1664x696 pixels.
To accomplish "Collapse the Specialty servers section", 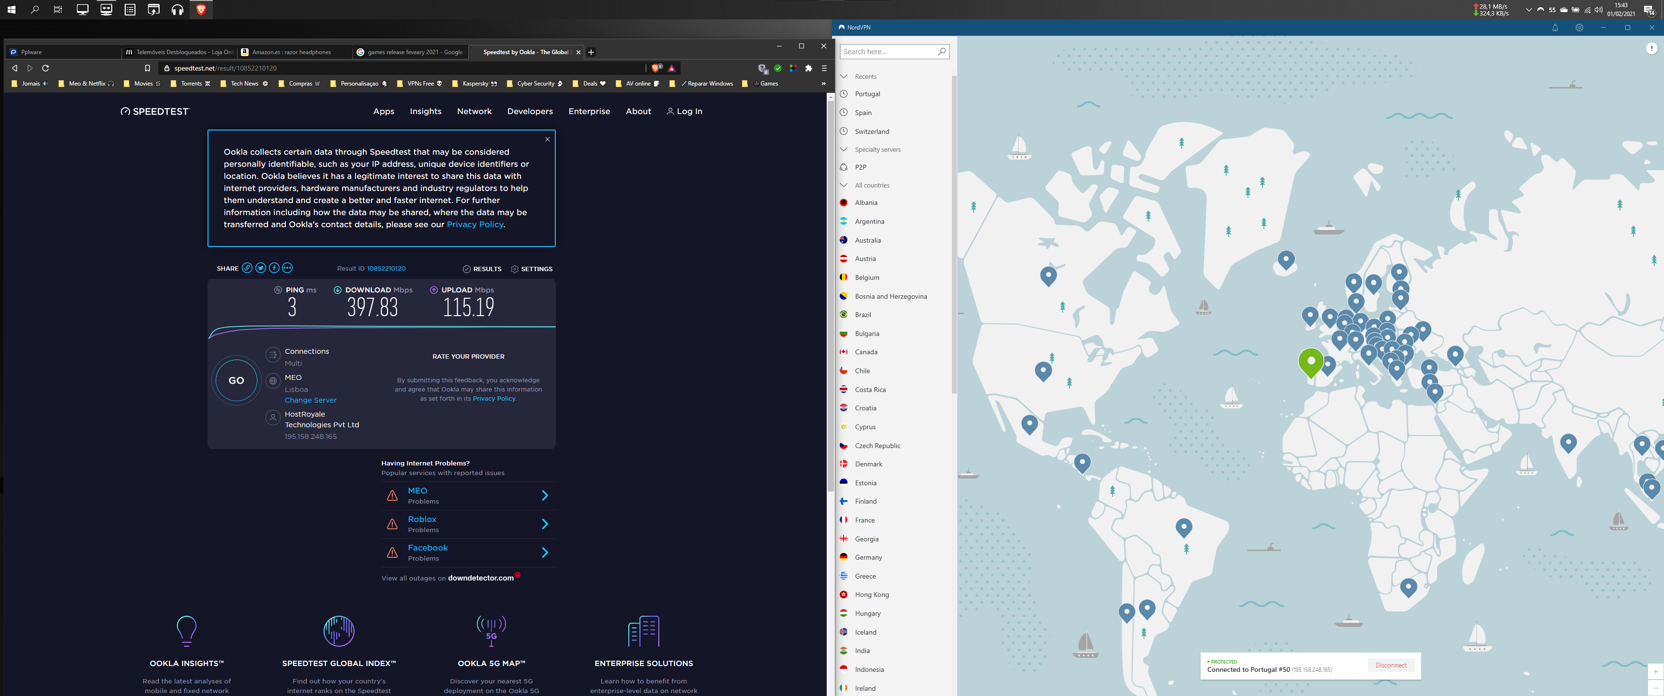I will pos(844,149).
